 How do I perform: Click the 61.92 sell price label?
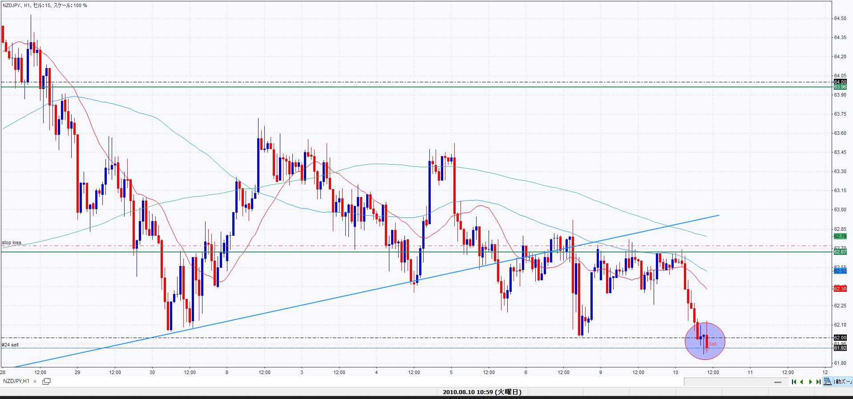[840, 348]
